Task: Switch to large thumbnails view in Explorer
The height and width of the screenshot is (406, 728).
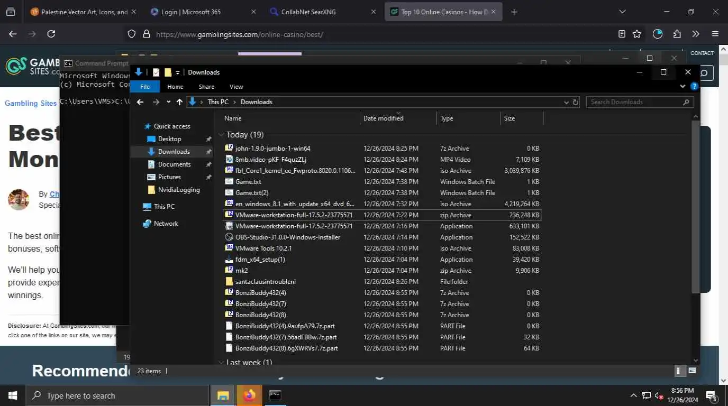Action: pos(692,371)
